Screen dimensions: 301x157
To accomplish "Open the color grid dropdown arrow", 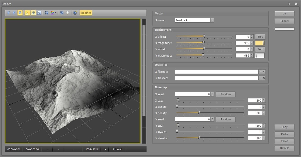I will 55,13.
